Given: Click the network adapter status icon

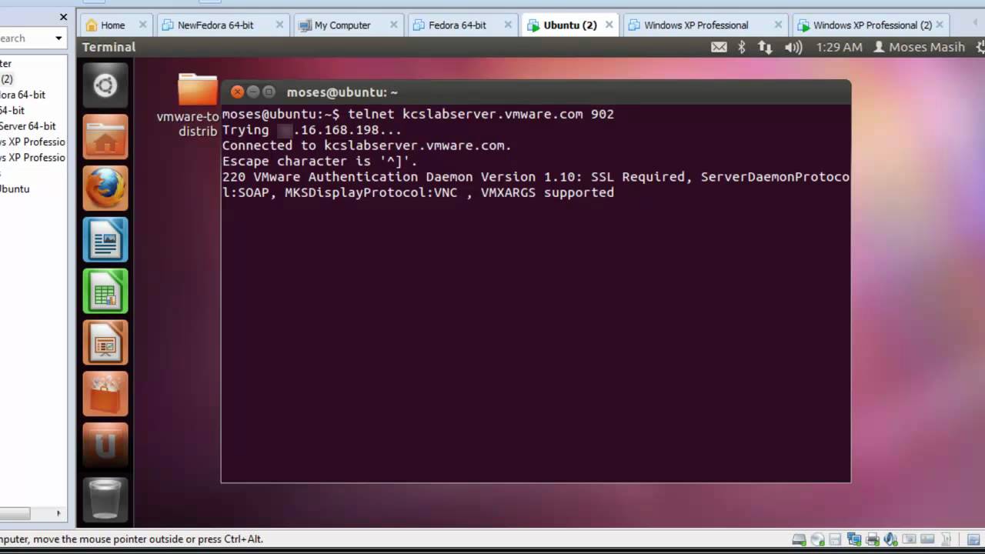Looking at the screenshot, I should coord(854,539).
